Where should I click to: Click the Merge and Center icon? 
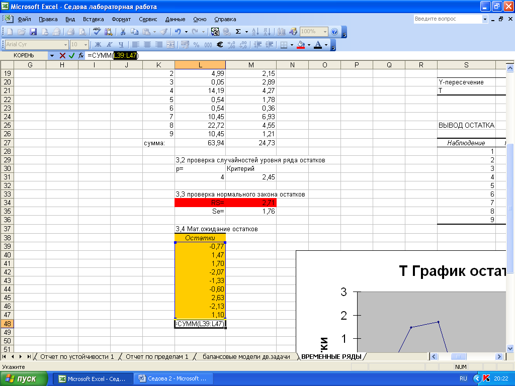(x=170, y=45)
